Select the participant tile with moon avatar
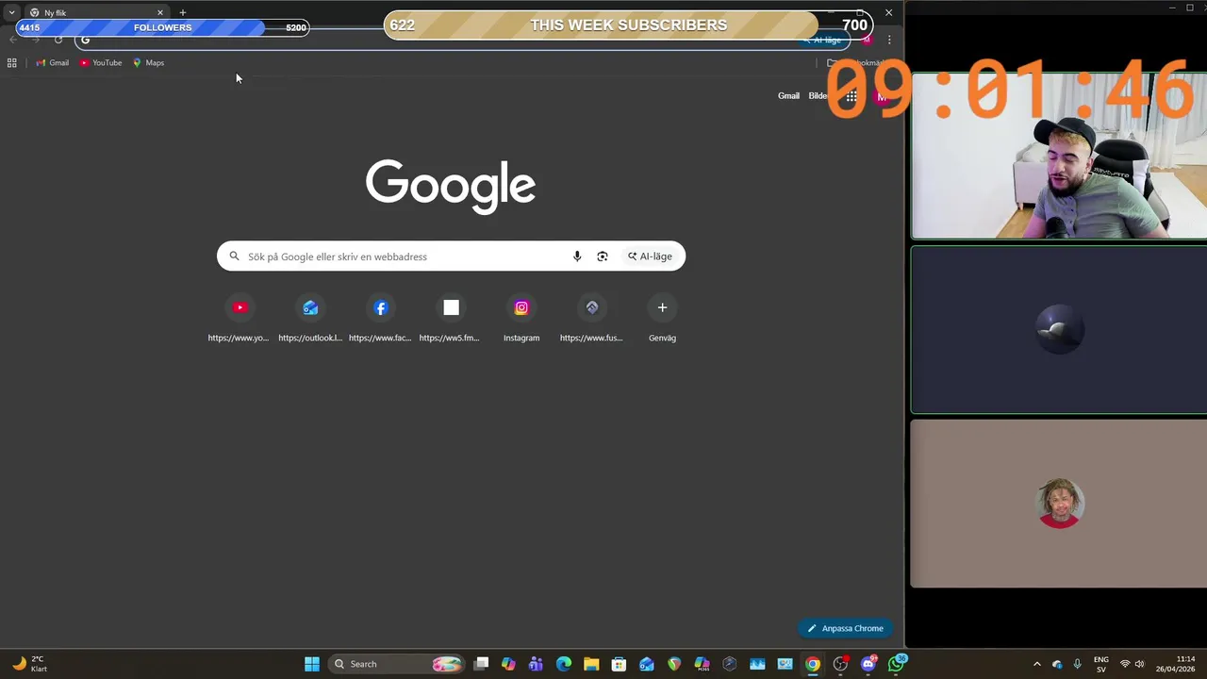Viewport: 1207px width, 679px height. (1058, 330)
